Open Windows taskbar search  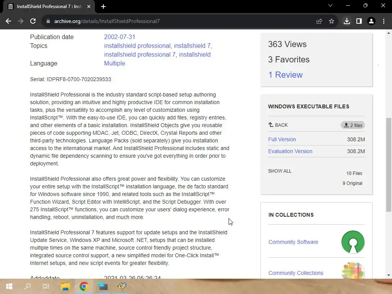[x=28, y=286]
